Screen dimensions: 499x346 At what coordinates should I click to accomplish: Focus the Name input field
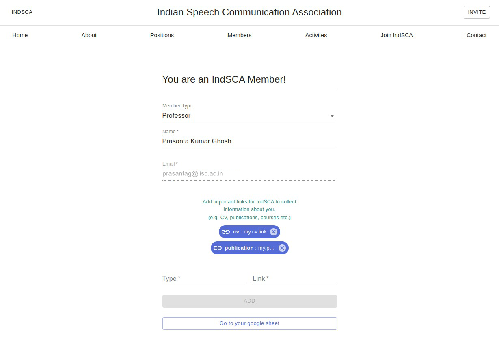[x=249, y=141]
